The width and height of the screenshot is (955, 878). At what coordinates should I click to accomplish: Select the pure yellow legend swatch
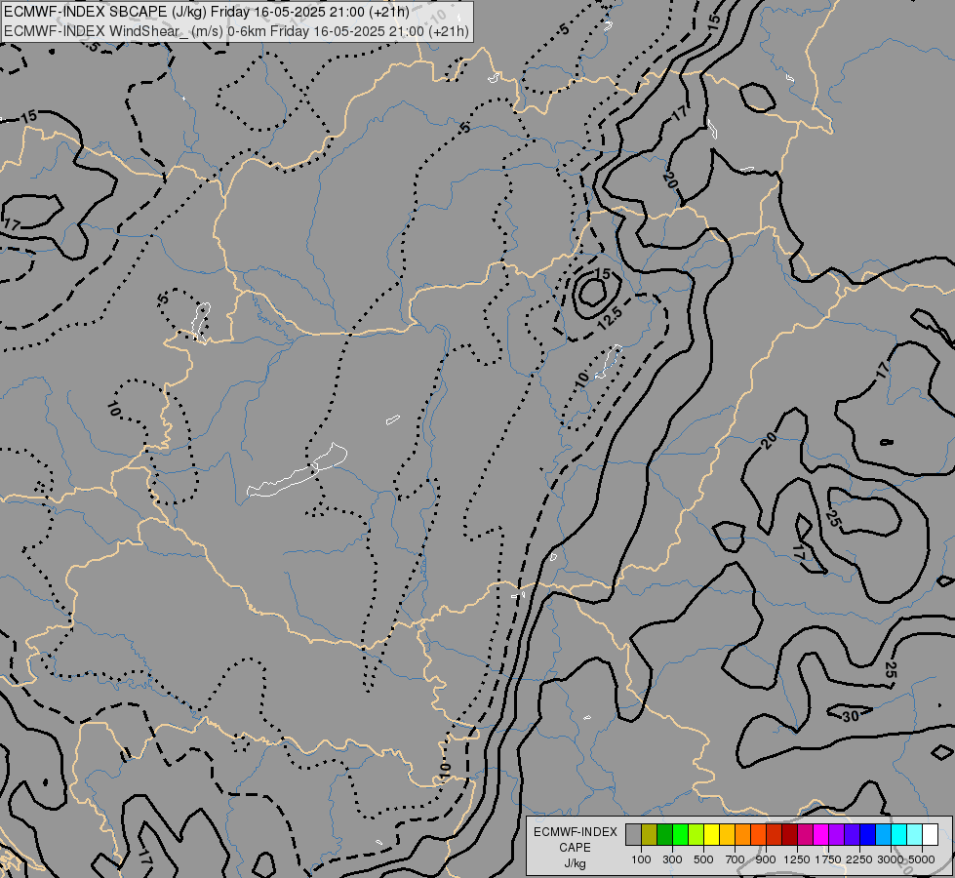711,834
